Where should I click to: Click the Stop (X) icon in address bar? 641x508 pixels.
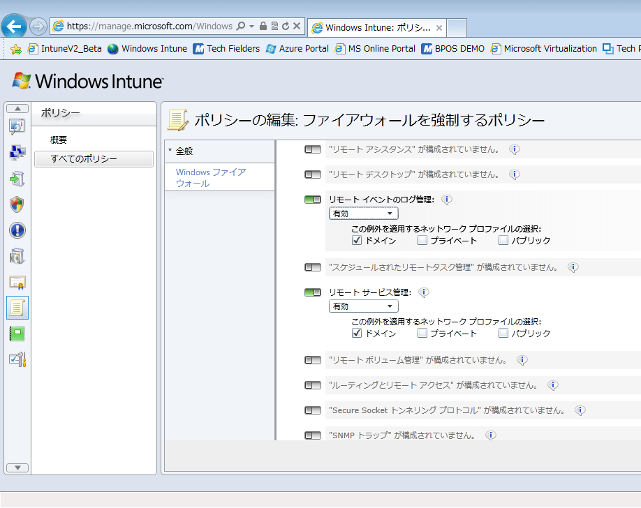pos(297,26)
